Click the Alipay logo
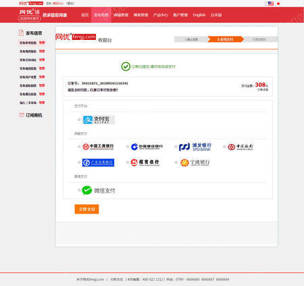The width and height of the screenshot is (304, 286). (99, 120)
